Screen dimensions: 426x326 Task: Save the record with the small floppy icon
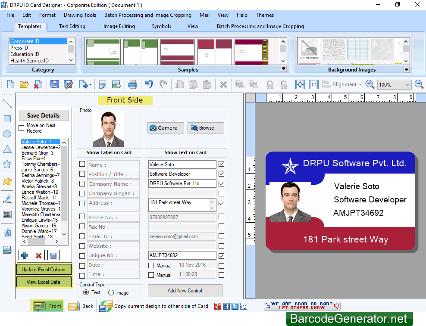point(53,255)
